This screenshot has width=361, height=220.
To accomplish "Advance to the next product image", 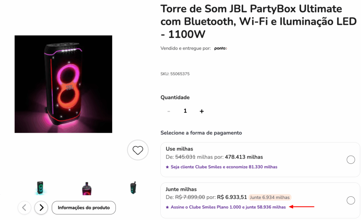I will [41, 208].
